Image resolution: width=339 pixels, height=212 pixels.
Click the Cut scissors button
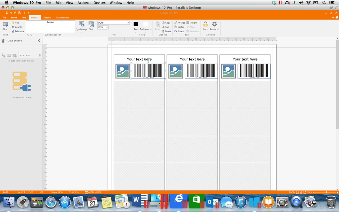coord(166,27)
